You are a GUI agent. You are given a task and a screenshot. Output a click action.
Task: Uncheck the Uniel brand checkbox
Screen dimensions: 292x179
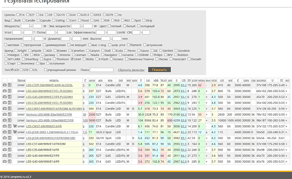click(x=72, y=59)
